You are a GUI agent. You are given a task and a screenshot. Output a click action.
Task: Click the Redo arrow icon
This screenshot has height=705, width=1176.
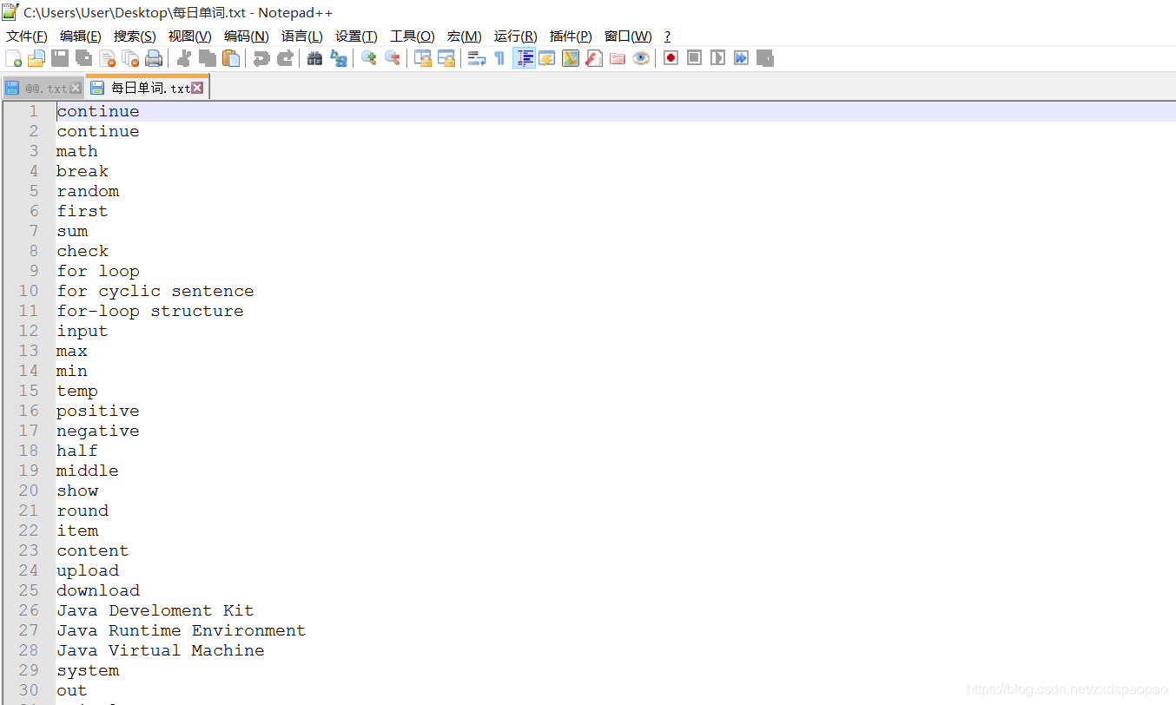click(285, 58)
